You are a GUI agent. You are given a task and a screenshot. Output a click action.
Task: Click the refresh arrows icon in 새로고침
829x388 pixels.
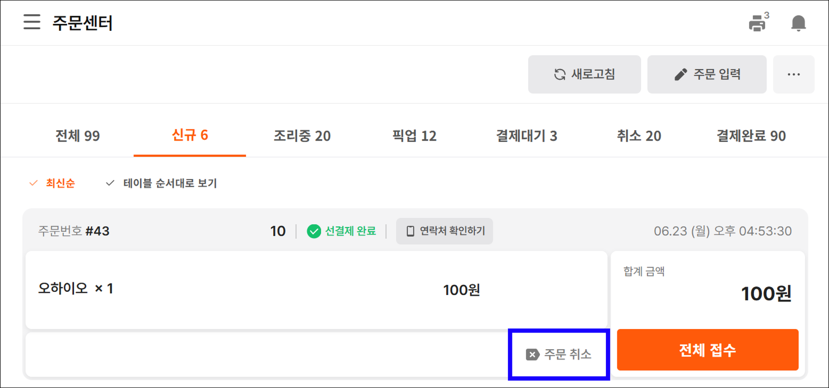559,74
